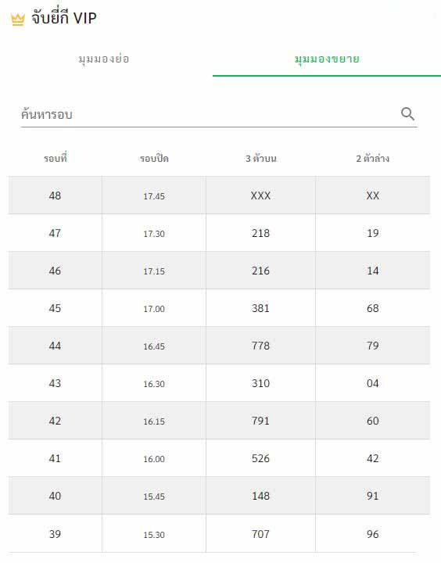441x563 pixels.
Task: Click the gold crown VIP icon
Action: click(18, 20)
